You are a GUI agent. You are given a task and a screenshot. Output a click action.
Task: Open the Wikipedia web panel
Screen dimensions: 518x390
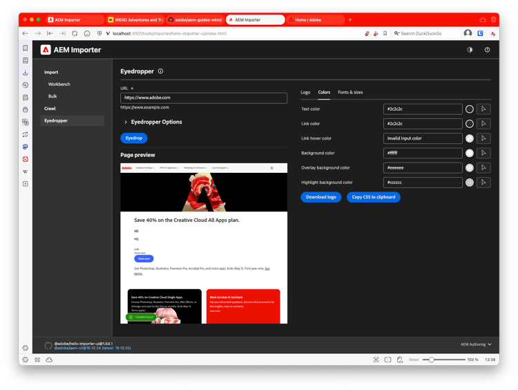pos(26,171)
